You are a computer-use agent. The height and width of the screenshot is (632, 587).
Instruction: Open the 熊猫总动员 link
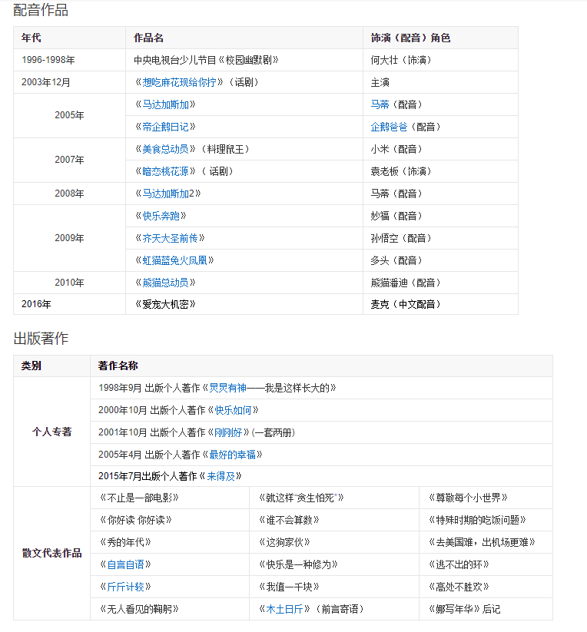(165, 283)
